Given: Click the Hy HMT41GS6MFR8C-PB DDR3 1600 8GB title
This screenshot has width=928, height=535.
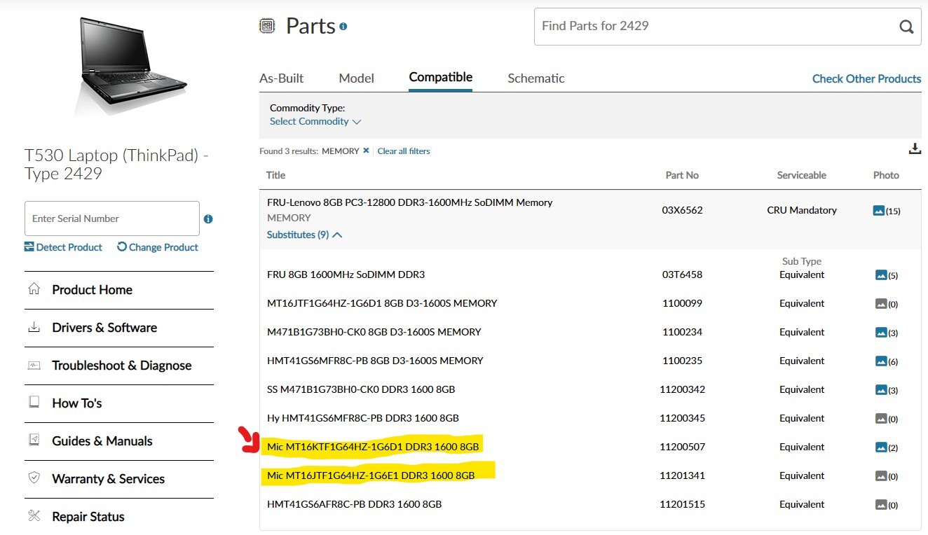Looking at the screenshot, I should [x=363, y=418].
